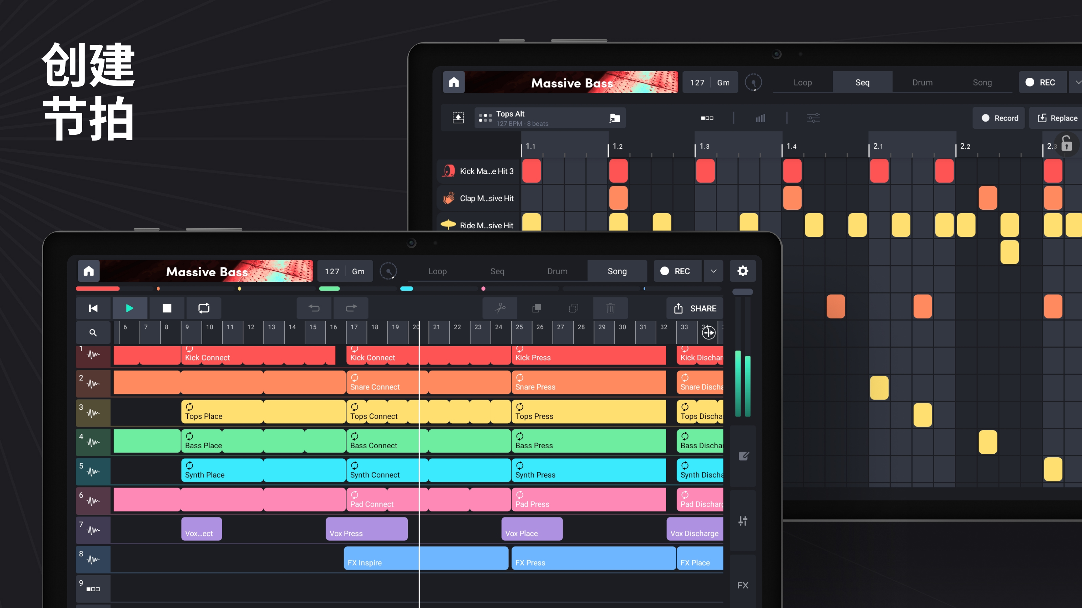This screenshot has height=608, width=1082.
Task: Toggle kick step at beat 1.1
Action: tap(531, 171)
